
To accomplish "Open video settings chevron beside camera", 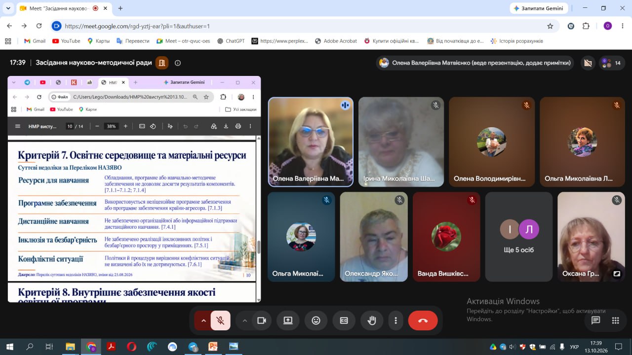I will point(244,320).
